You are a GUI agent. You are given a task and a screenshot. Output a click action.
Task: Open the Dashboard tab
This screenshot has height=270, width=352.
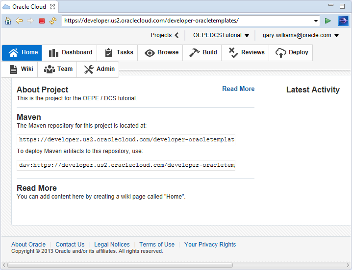tap(70, 53)
